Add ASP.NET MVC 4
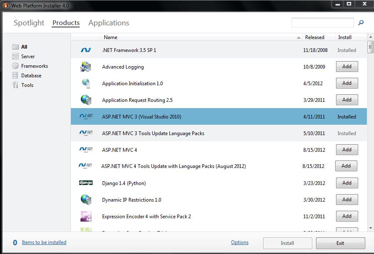 (x=347, y=150)
